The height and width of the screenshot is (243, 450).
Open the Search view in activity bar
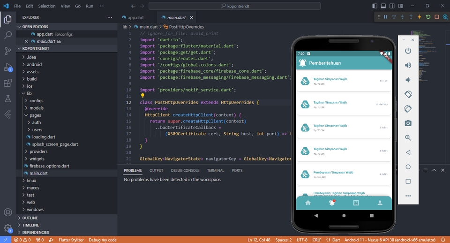8,35
